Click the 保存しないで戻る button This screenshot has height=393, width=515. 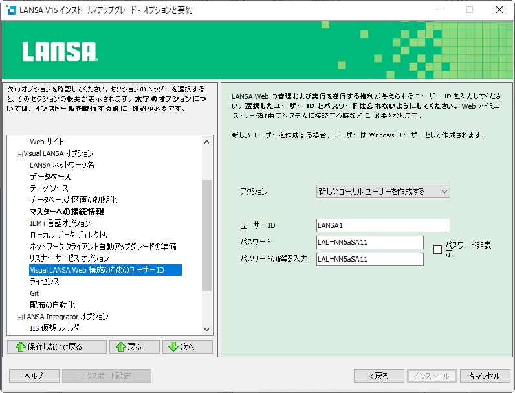click(x=57, y=346)
